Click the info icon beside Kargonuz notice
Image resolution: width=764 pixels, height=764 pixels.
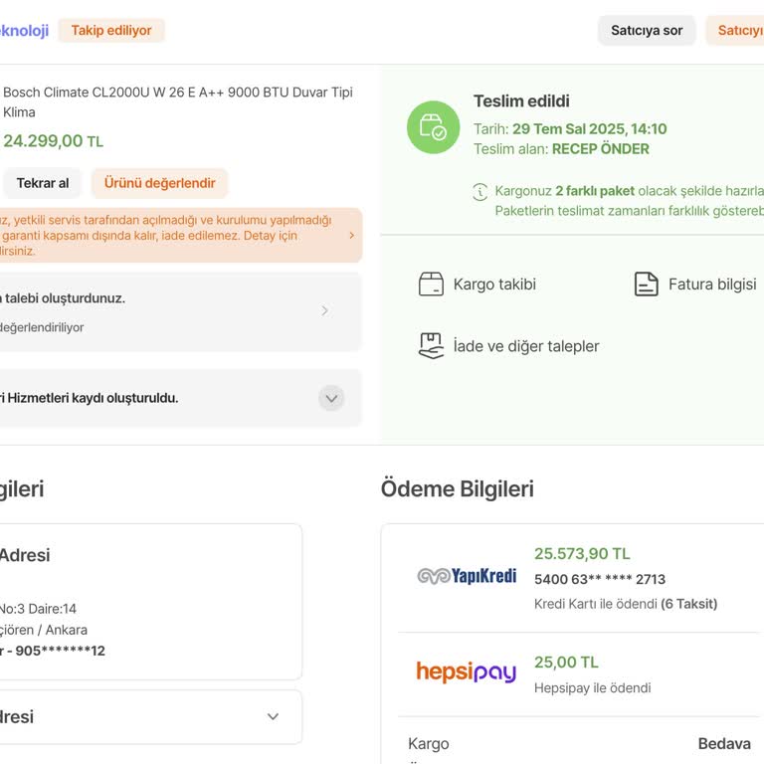pos(480,191)
